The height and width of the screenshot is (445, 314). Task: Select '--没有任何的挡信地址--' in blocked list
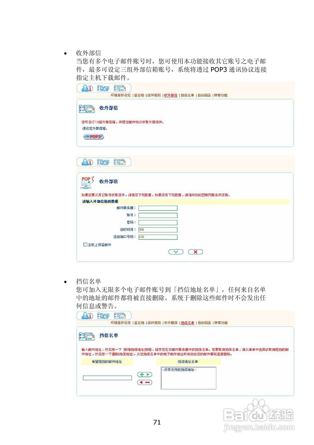point(179,370)
